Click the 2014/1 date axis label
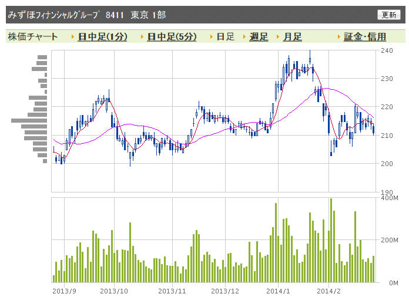This screenshot has height=304, width=409. 278,291
